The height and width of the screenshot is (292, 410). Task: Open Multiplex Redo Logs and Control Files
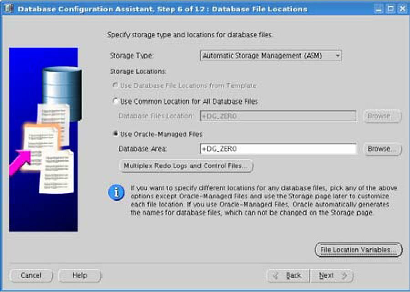point(186,166)
